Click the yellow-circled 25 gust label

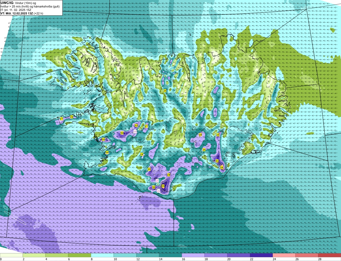click(x=165, y=91)
